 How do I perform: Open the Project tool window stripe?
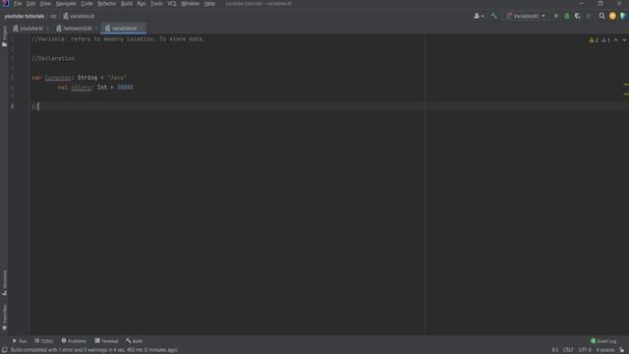coord(4,36)
